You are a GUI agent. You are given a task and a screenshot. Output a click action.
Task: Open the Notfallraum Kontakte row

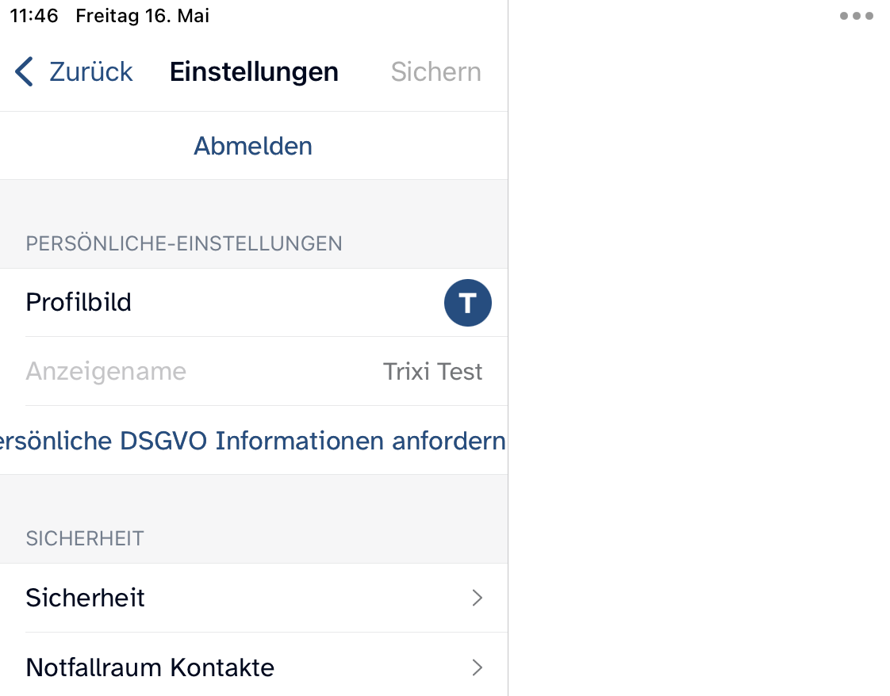coord(150,667)
